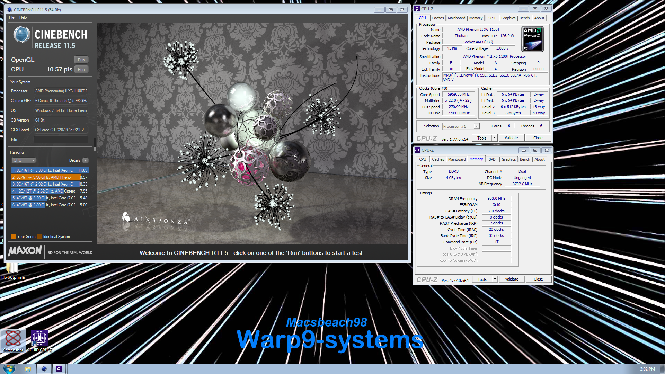Click the Tools button in top CPU-Z
Screen dimensions: 665x374
coord(482,138)
